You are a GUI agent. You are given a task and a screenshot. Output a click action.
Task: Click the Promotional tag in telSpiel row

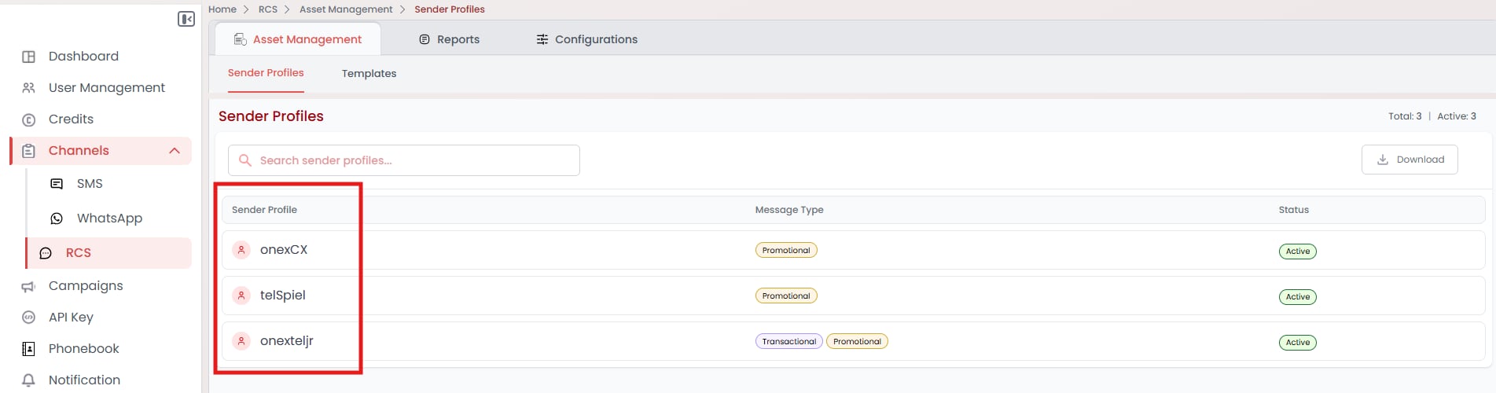[786, 296]
